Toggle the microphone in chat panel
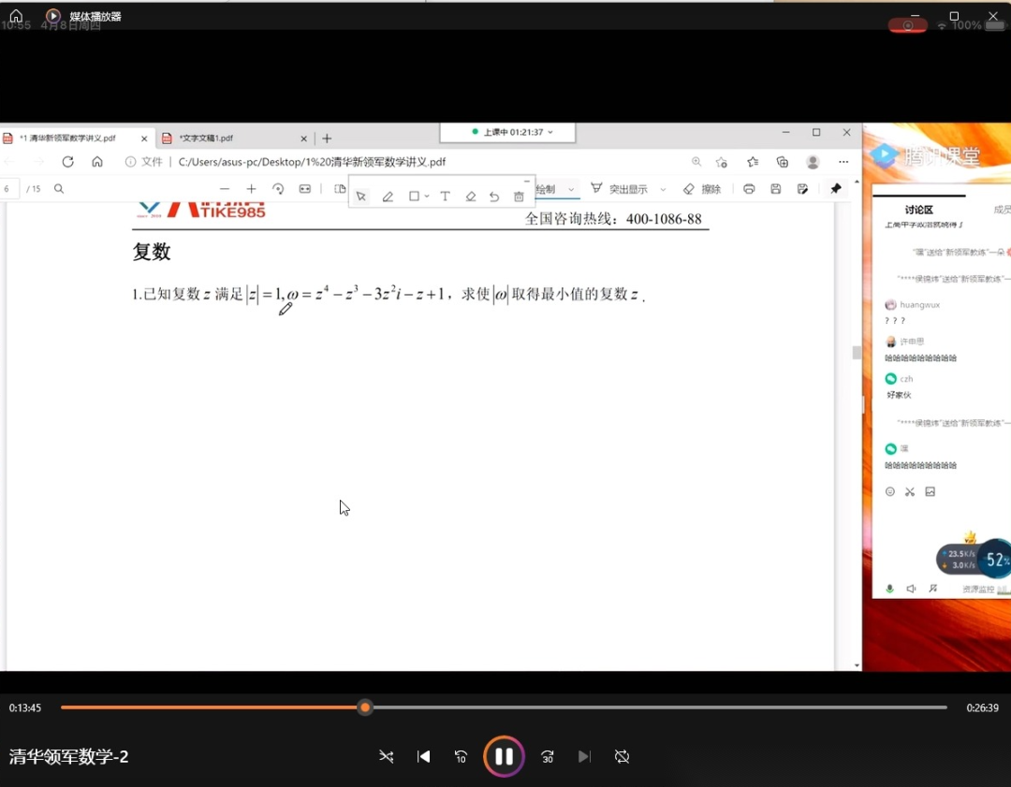Screen dimensions: 1011x787 (x=889, y=589)
